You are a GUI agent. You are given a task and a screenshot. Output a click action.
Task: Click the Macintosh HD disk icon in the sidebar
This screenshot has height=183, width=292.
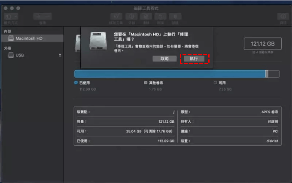(11, 38)
